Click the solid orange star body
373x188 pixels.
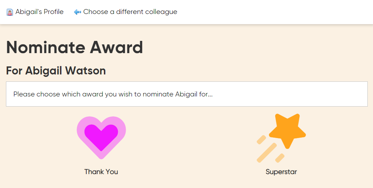287,129
